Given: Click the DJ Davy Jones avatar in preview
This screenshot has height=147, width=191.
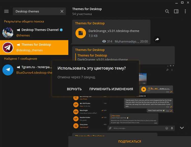Looking at the screenshot, I should pos(76,126).
